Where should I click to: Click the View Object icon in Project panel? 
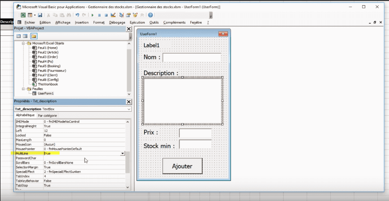tap(26, 36)
